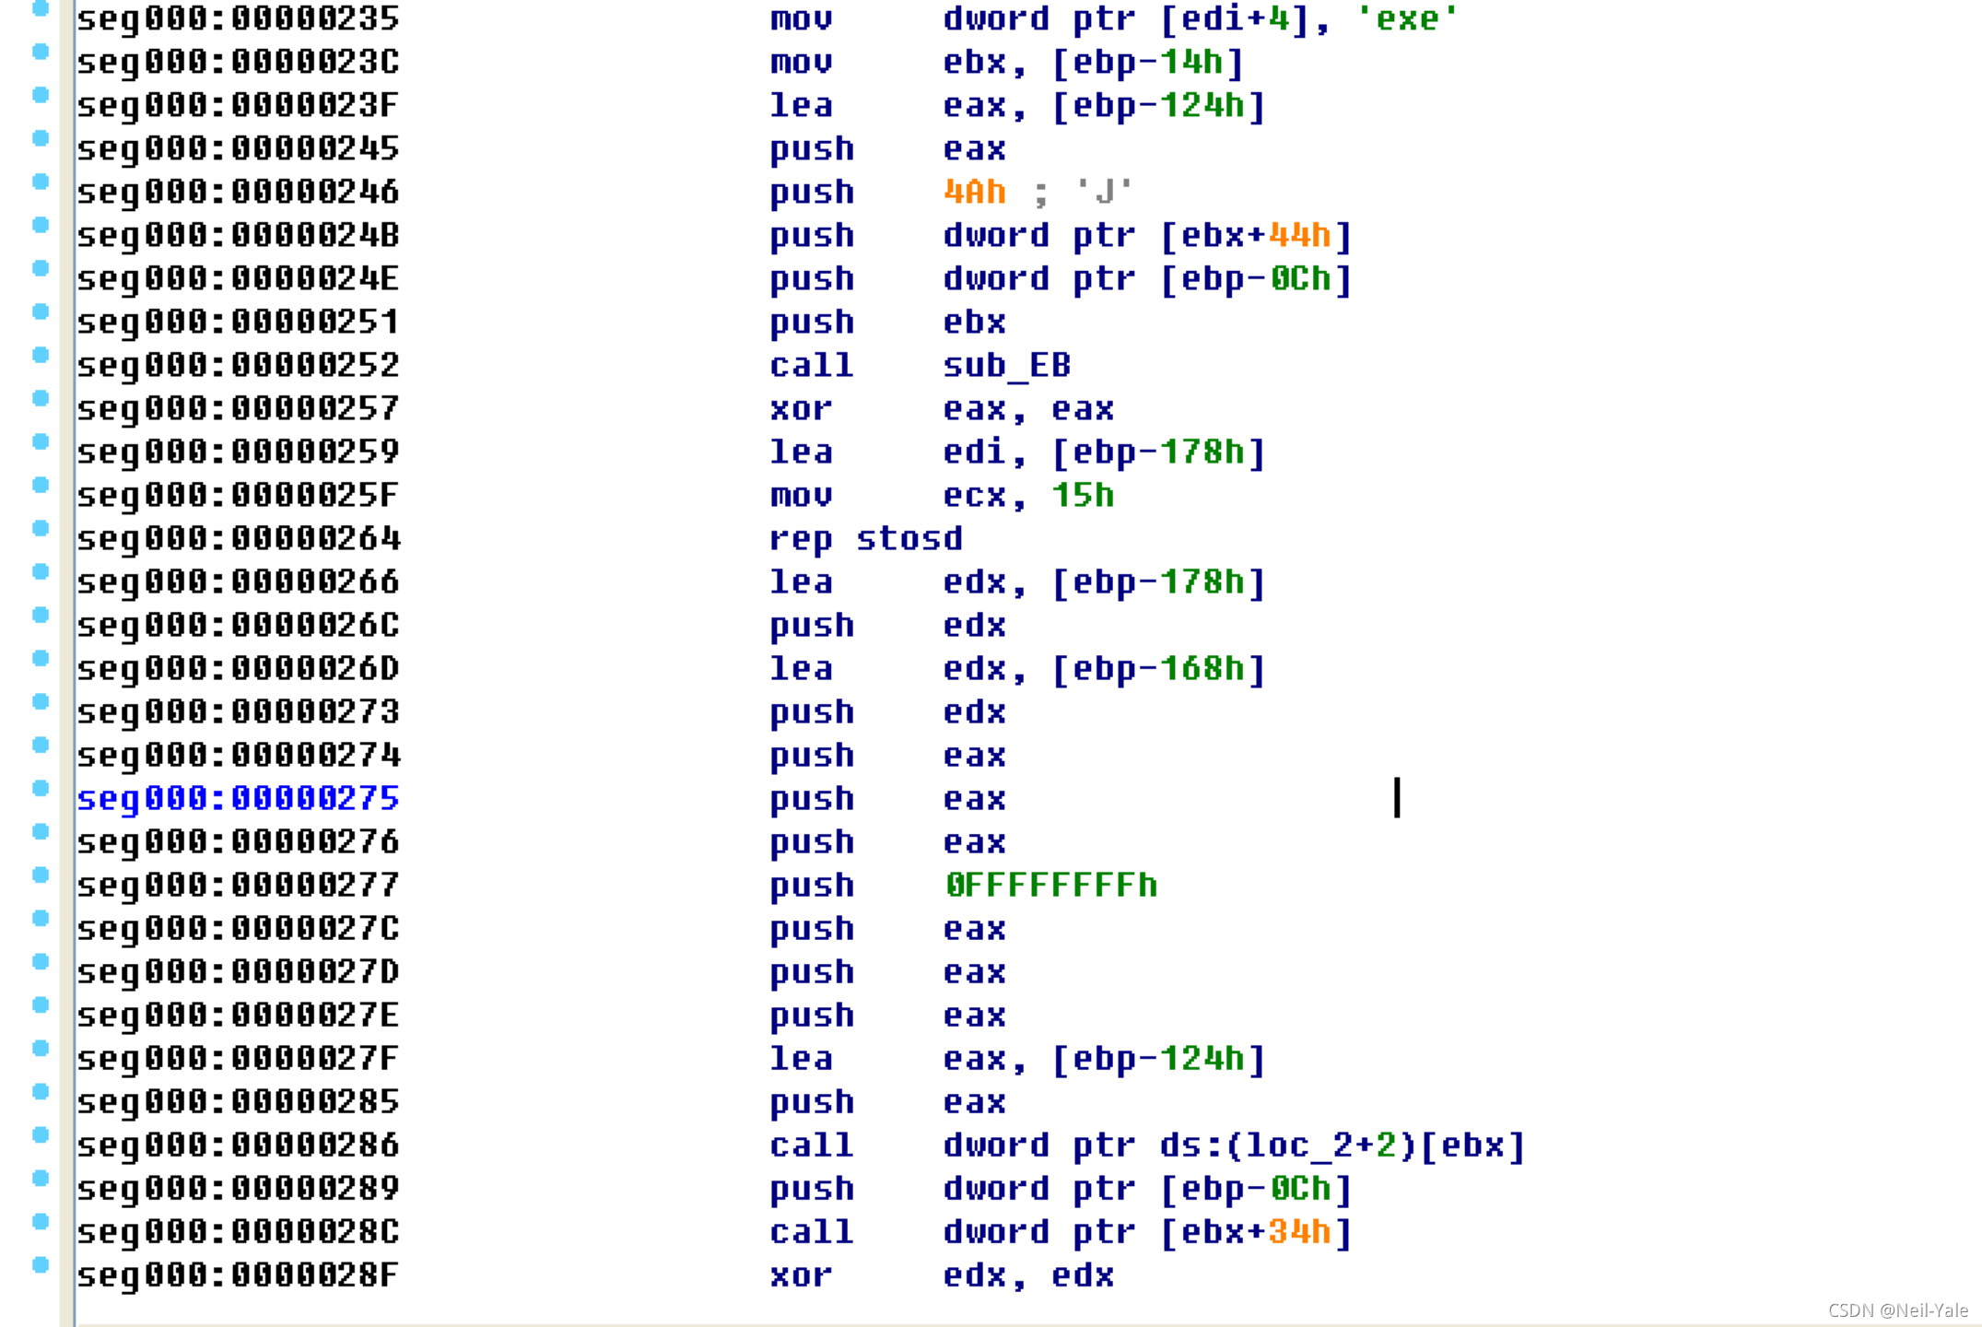The width and height of the screenshot is (1982, 1327).
Task: Click breakpoint dot beside address 00000275
Action: [x=40, y=788]
